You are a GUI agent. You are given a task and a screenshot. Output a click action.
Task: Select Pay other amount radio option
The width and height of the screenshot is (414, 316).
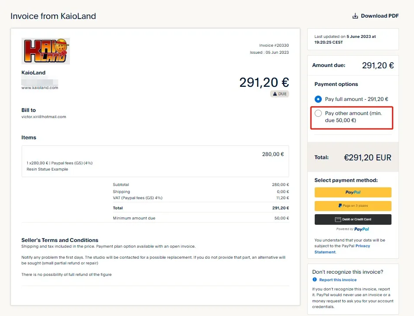point(318,113)
